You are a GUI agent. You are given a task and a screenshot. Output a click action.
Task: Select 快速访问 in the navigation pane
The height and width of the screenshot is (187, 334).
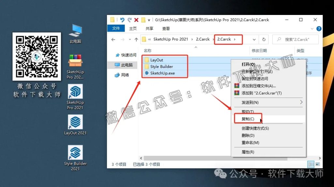126,55
